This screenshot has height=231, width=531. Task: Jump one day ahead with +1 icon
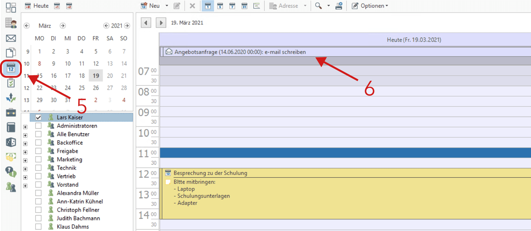pyautogui.click(x=57, y=6)
